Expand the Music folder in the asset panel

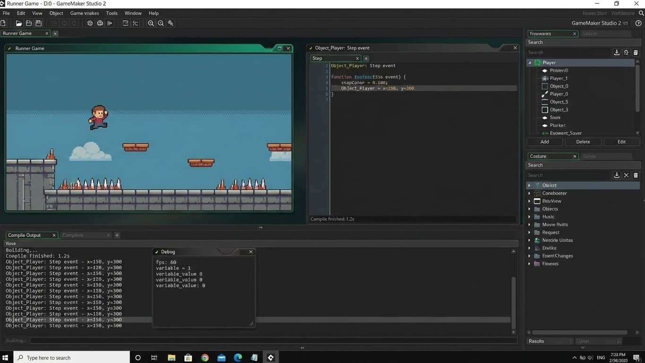click(529, 216)
